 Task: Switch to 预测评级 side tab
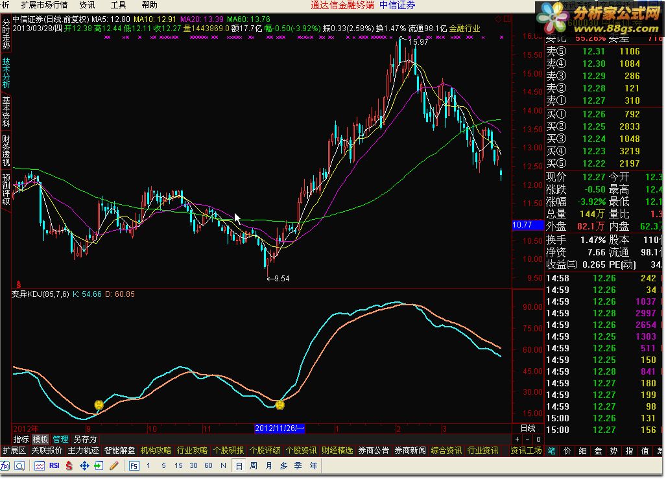click(x=6, y=189)
